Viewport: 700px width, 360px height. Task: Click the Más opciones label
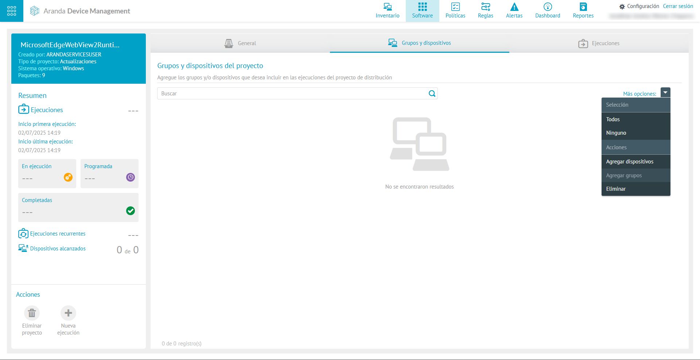(x=639, y=94)
